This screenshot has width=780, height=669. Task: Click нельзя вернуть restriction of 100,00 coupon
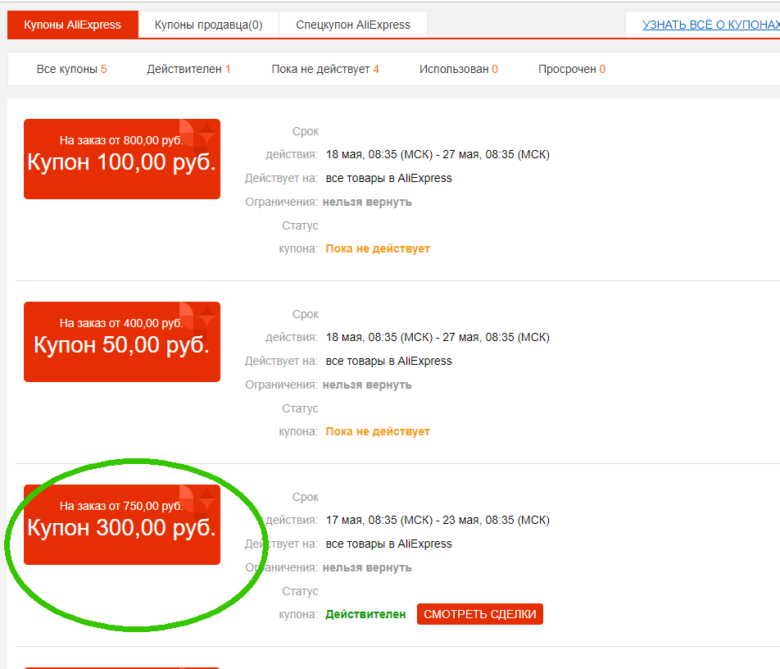pyautogui.click(x=367, y=202)
